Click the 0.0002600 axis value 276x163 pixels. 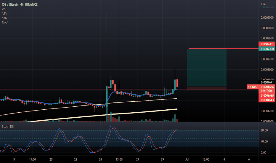tap(267, 38)
